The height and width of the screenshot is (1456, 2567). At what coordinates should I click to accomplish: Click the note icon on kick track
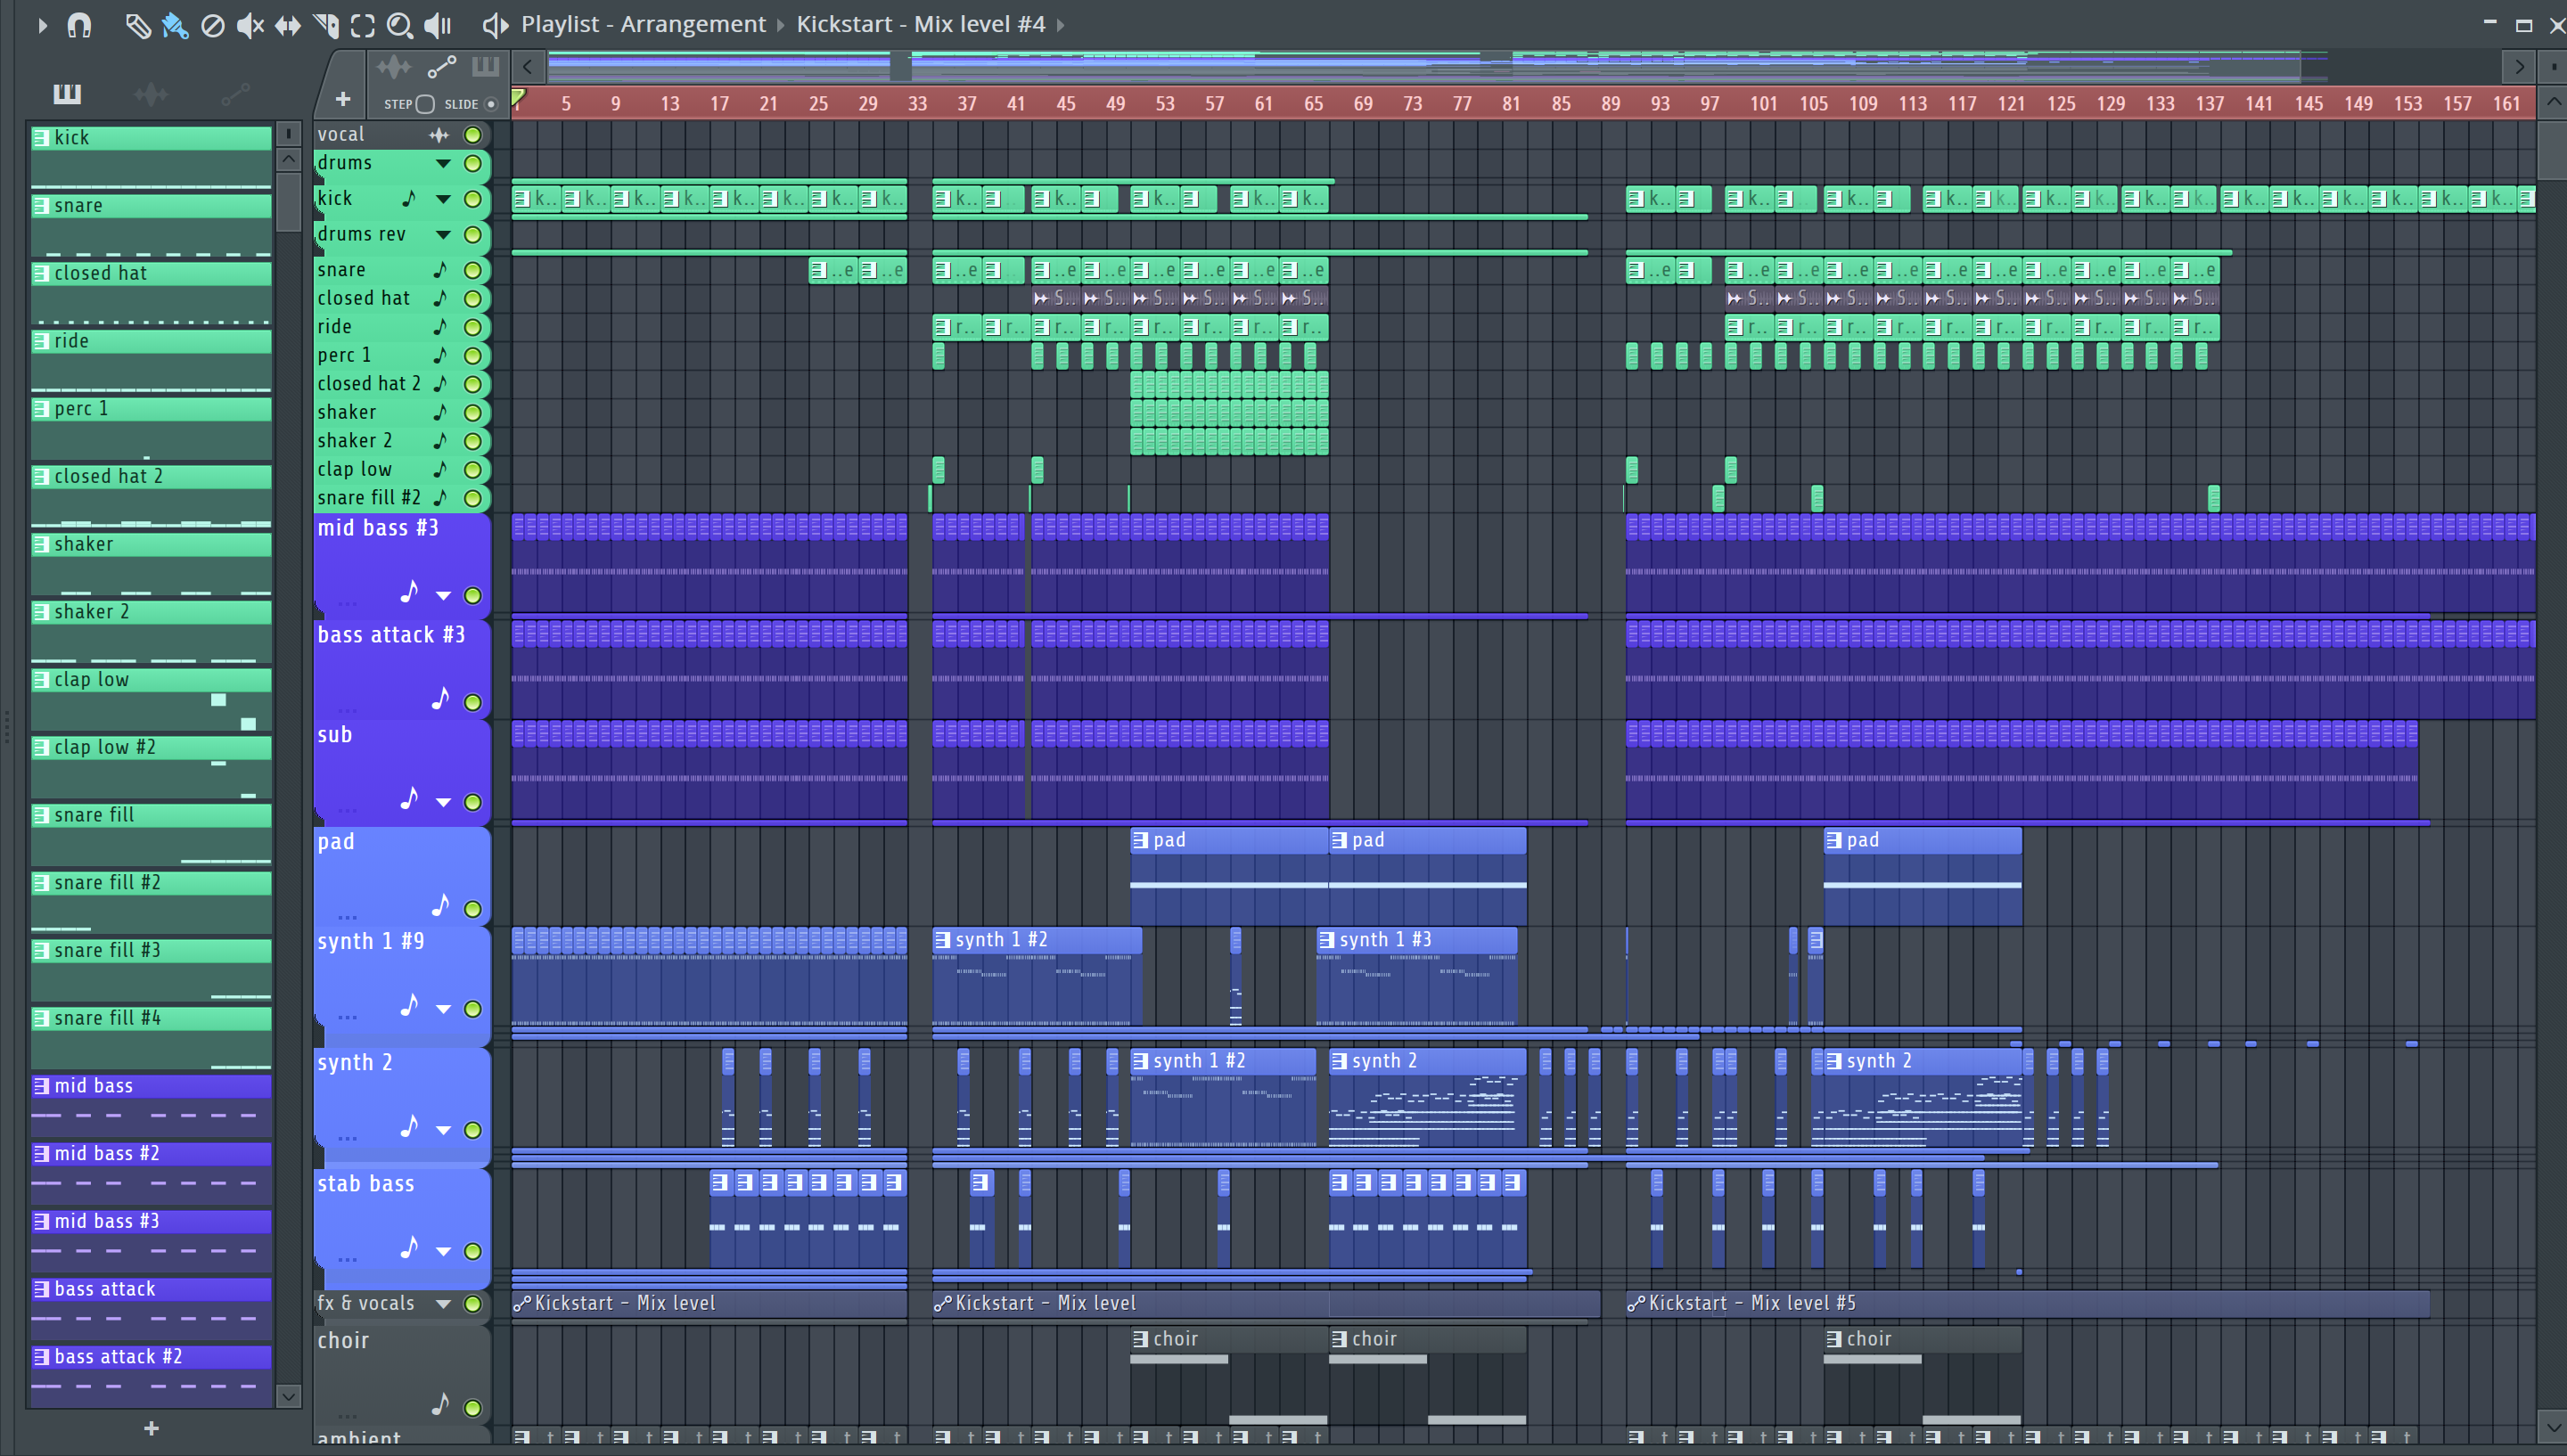(409, 199)
